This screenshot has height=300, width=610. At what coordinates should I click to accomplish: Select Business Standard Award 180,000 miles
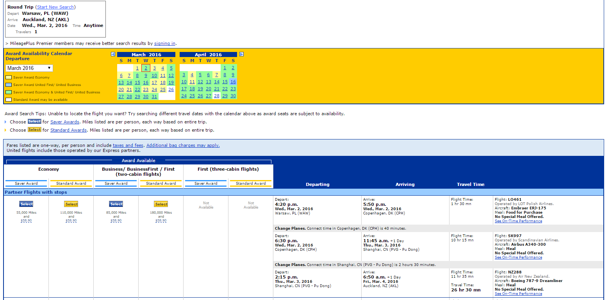tap(161, 204)
